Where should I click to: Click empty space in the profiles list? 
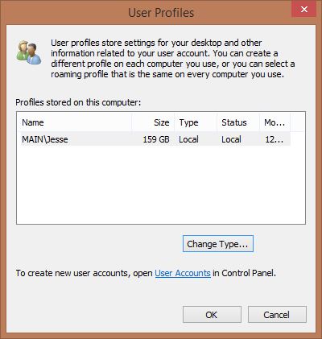pos(161,185)
